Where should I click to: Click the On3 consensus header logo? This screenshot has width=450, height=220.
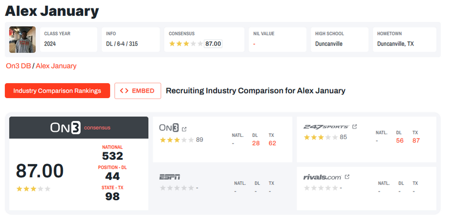pos(79,128)
